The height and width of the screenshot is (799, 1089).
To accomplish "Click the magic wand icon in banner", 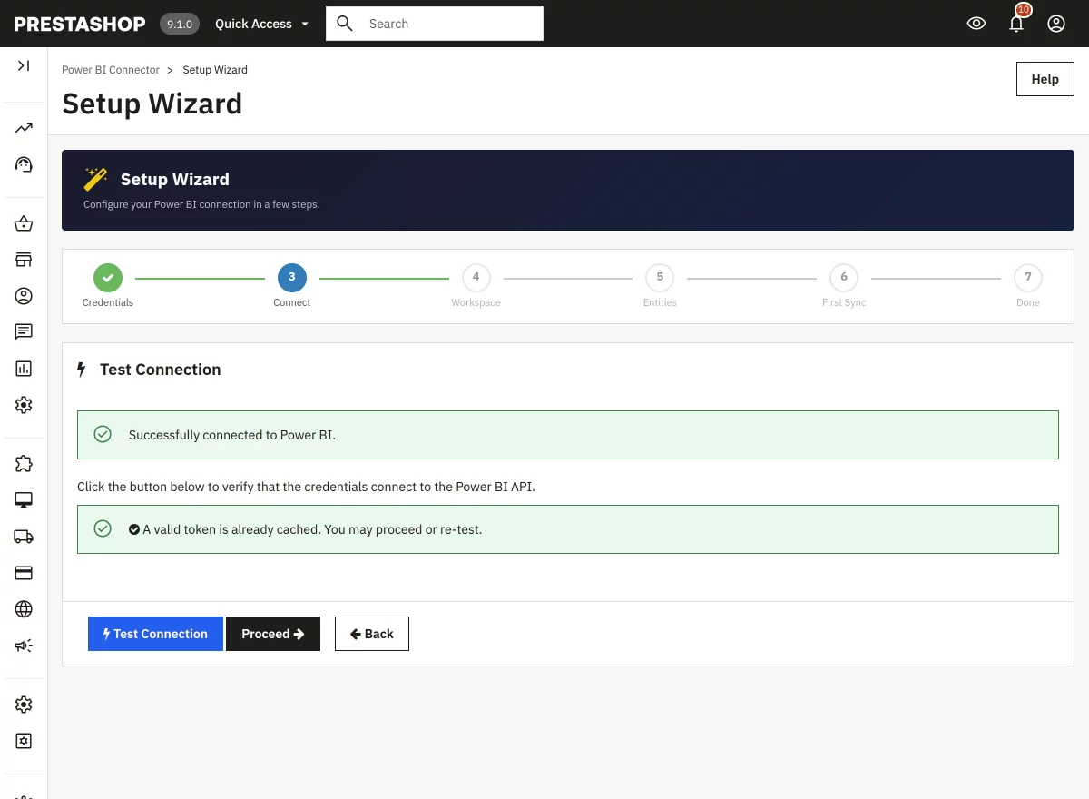I will click(x=95, y=179).
